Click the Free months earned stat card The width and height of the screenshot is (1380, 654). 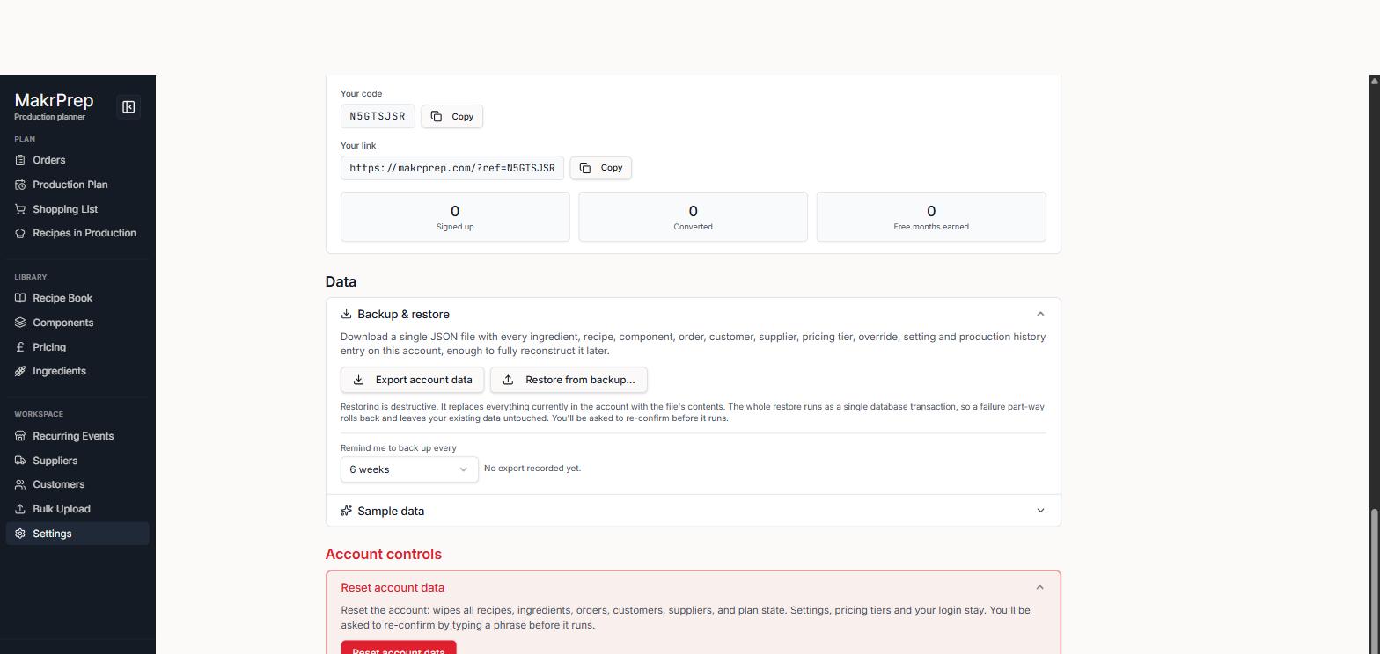(x=931, y=216)
